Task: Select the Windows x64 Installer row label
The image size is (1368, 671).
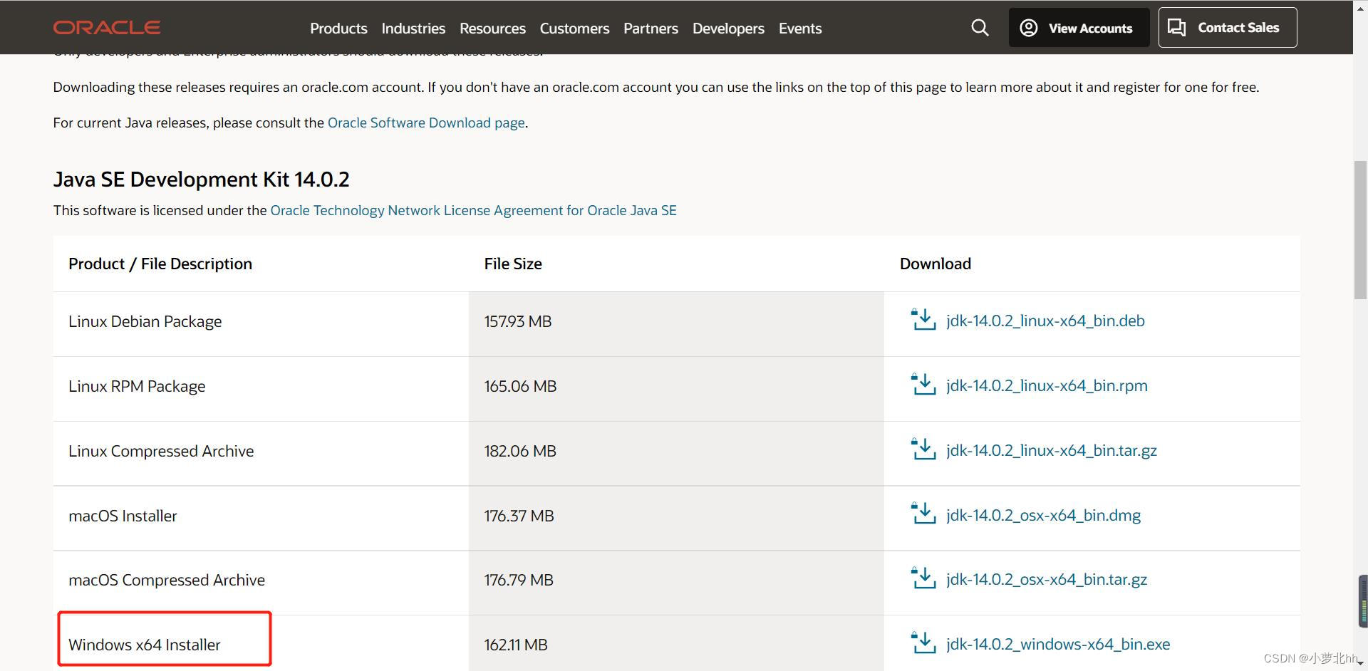Action: 145,645
